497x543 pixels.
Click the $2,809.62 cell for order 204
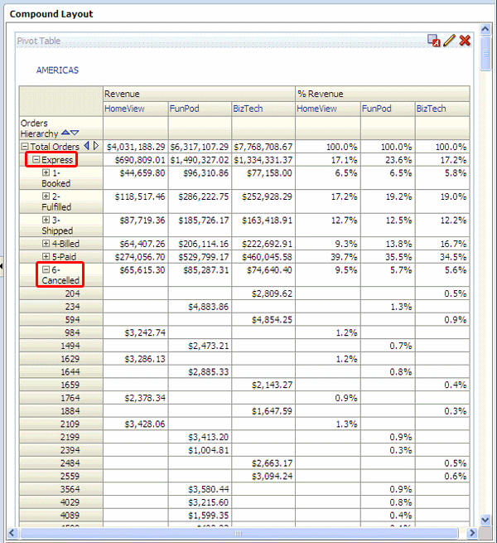coord(272,293)
